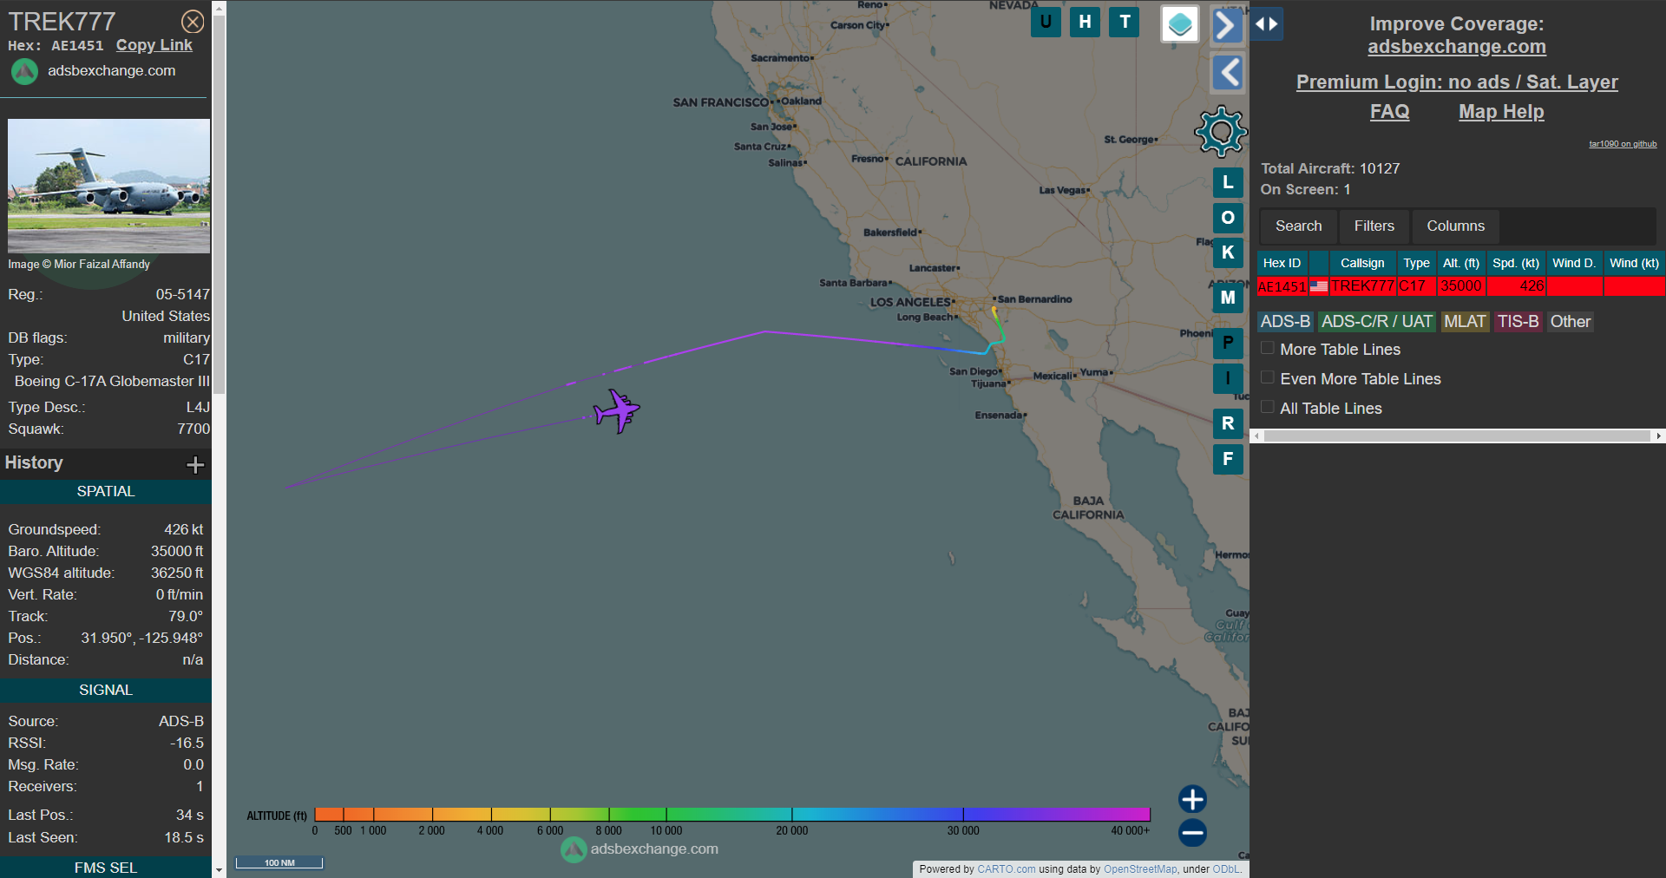Click the K map option button
Viewport: 1666px width, 878px height.
(x=1228, y=252)
